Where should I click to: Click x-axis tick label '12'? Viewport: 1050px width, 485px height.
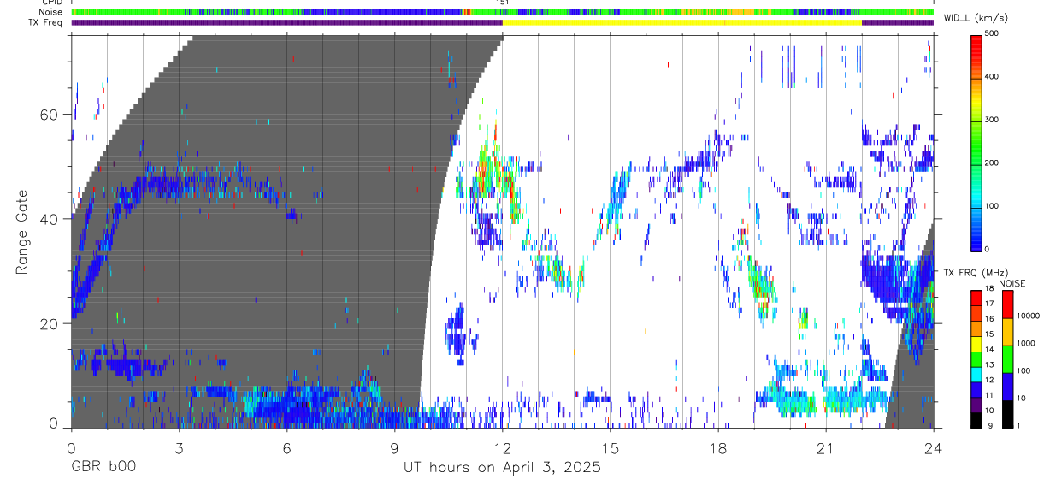[x=503, y=448]
